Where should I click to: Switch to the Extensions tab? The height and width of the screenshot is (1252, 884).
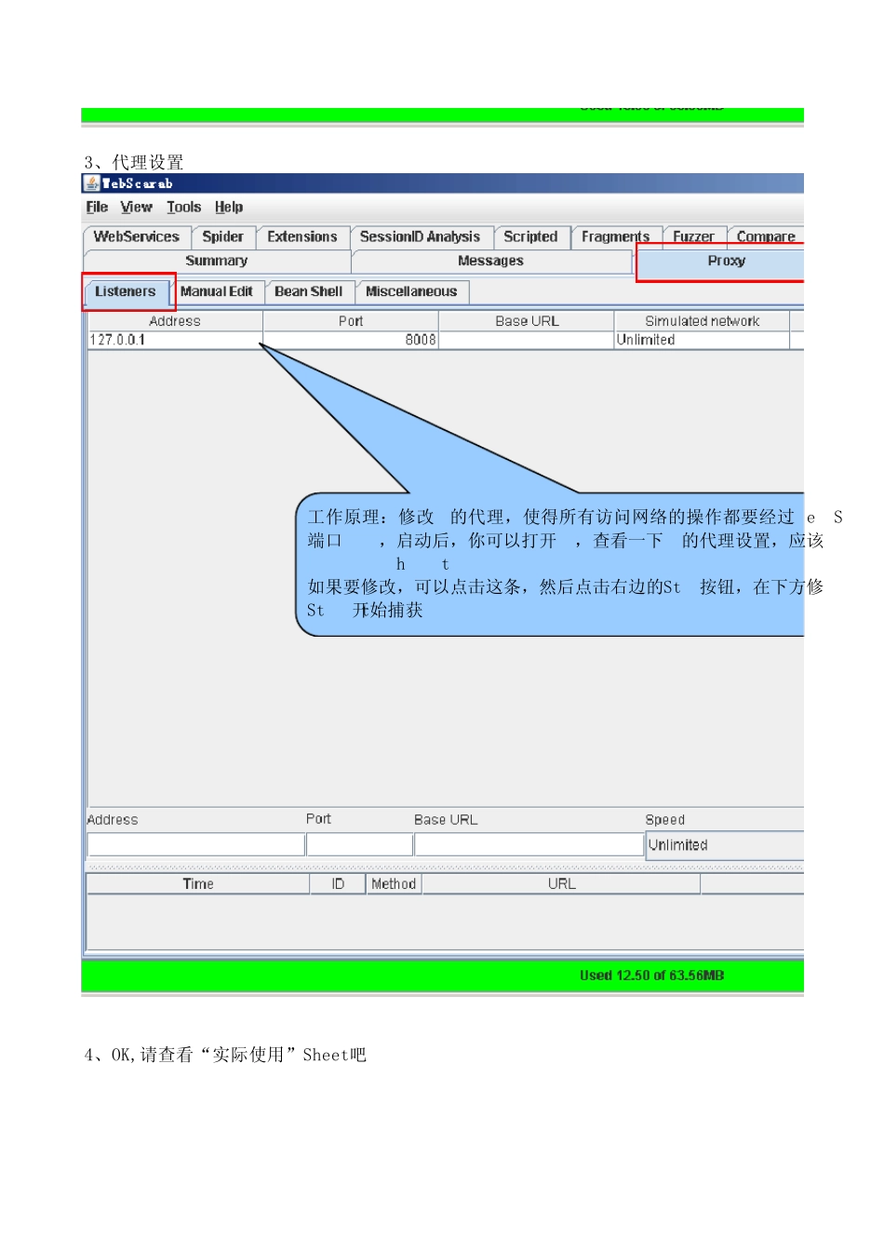point(302,237)
